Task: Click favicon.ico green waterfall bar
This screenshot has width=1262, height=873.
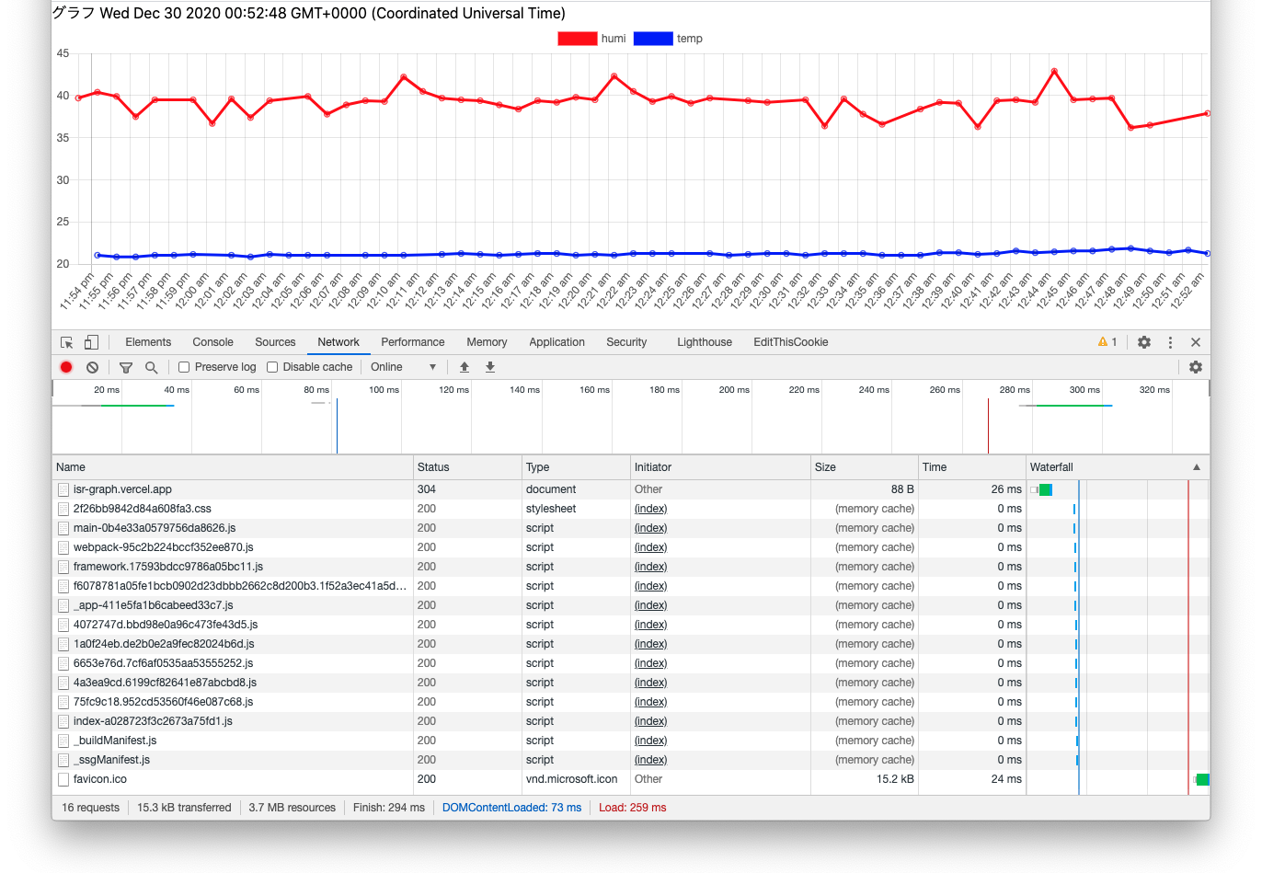Action: (1202, 779)
